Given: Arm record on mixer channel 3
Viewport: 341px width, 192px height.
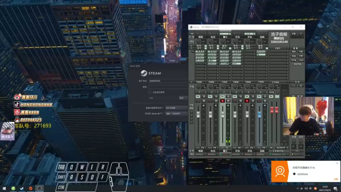Looking at the screenshot, I should [x=222, y=101].
